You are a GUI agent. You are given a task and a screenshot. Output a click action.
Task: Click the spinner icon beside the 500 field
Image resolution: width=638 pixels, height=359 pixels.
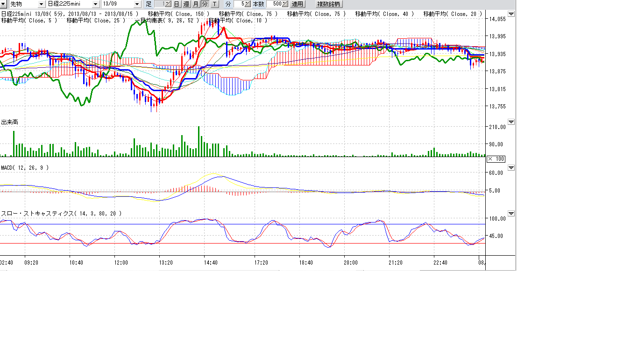click(285, 4)
